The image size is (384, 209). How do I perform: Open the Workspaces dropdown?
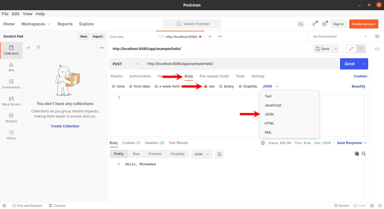pyautogui.click(x=36, y=24)
